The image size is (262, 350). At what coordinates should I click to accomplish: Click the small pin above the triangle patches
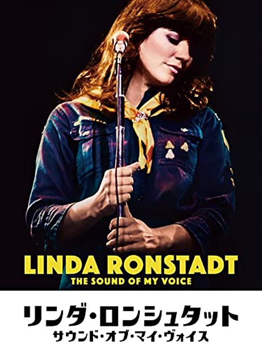point(185,130)
